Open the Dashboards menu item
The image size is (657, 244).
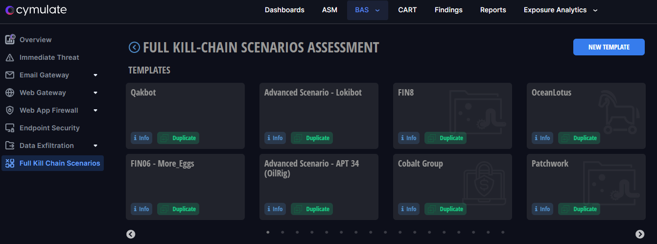click(x=284, y=10)
